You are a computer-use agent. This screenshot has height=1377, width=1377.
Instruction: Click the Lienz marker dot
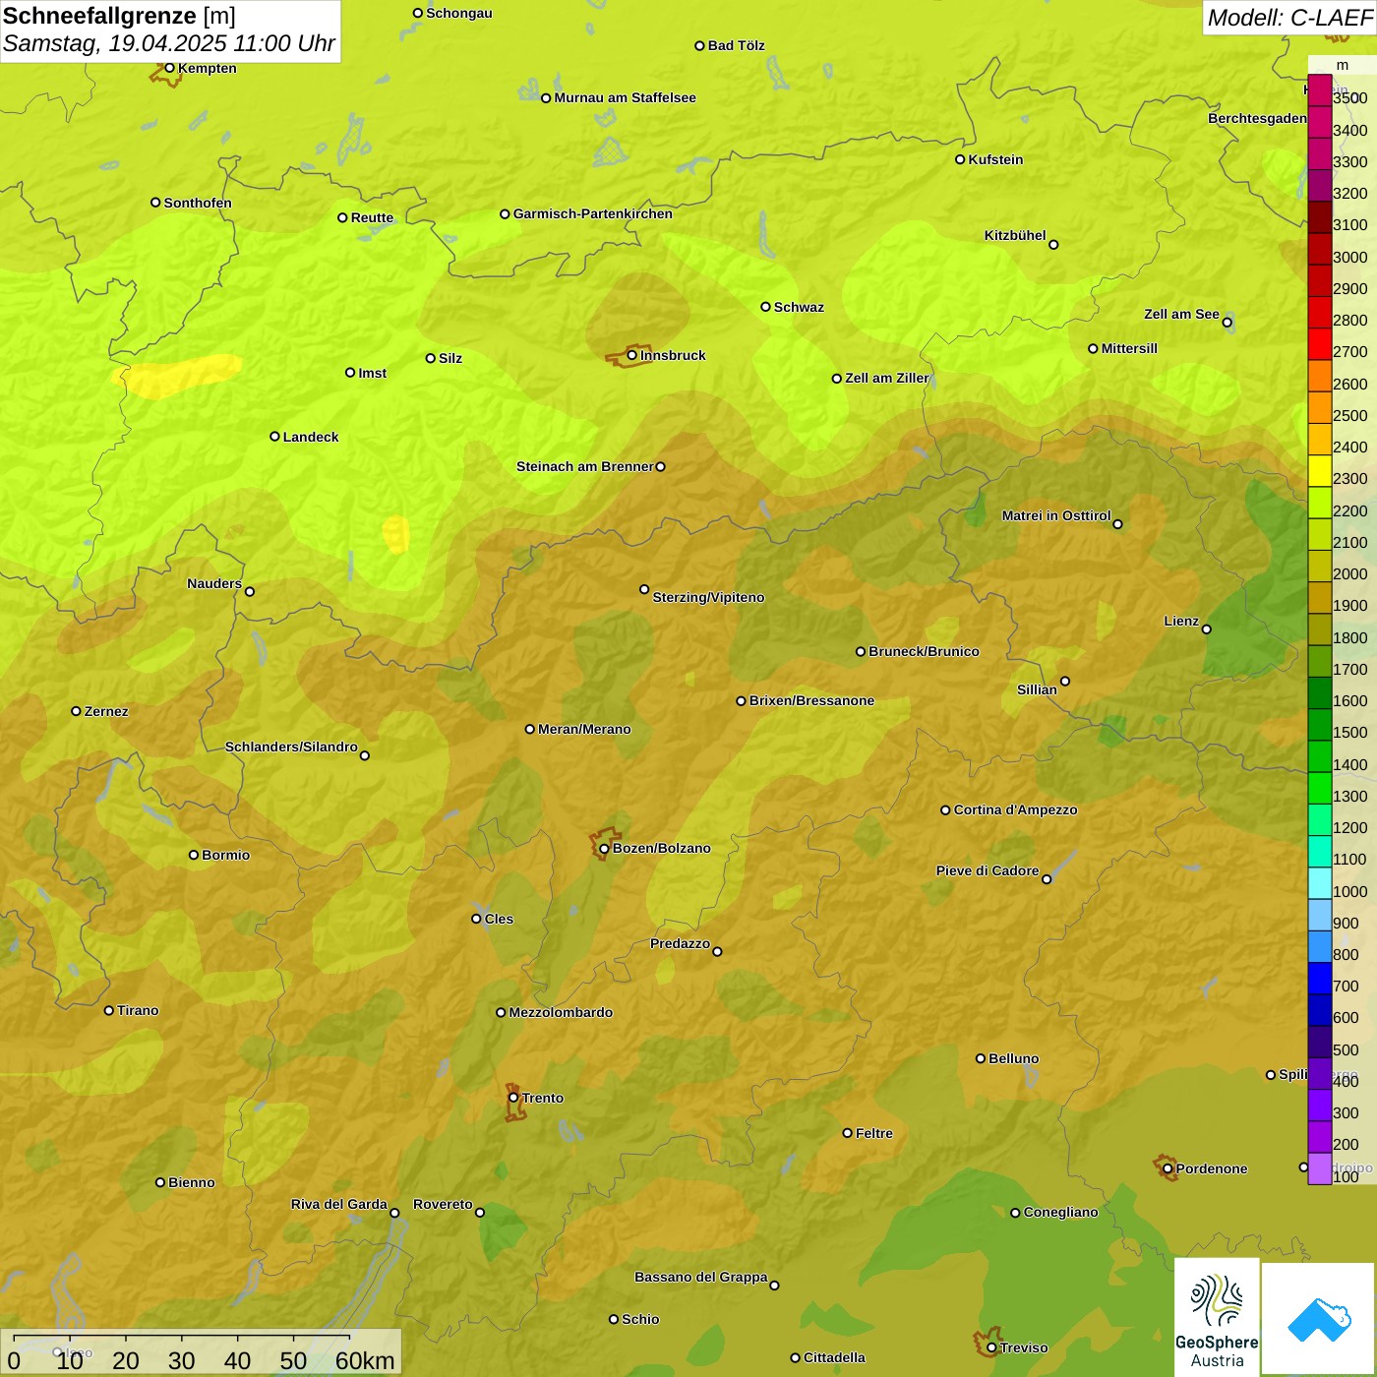(1207, 629)
